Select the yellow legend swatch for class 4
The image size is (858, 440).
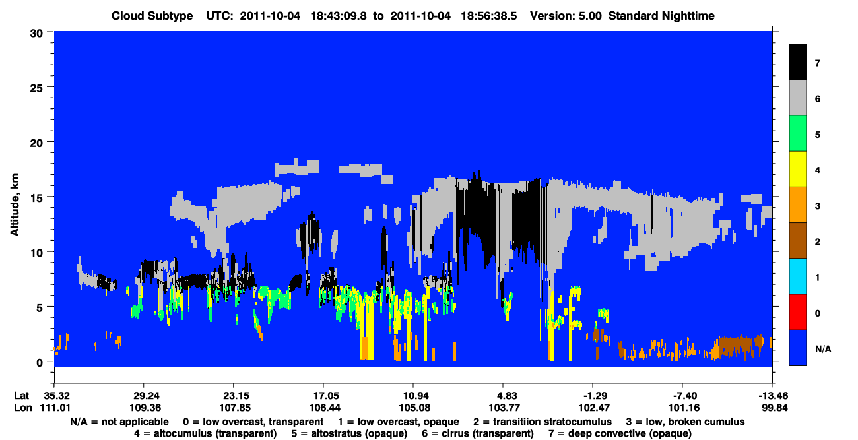click(798, 170)
